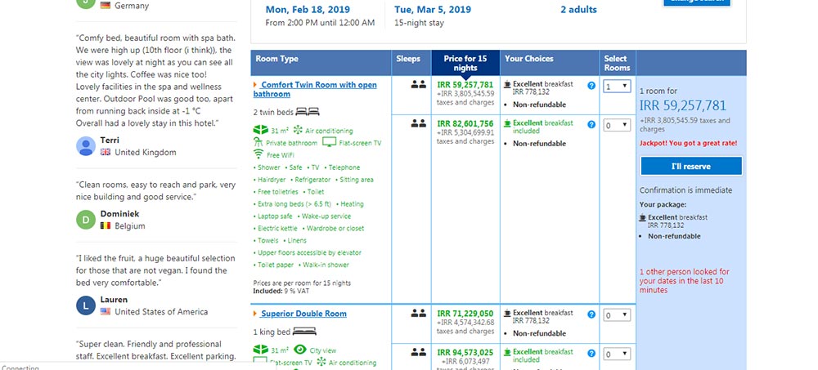Image resolution: width=818 pixels, height=370 pixels.
Task: Open rooms dropdown for the IRR 94,573,025 option
Action: [617, 354]
